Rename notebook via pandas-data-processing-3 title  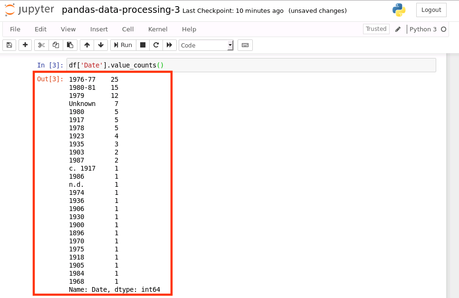(121, 10)
